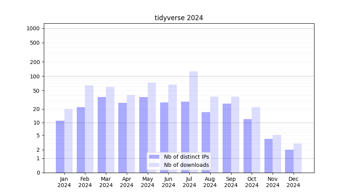Click the 'Jun 2024' x-axis label
Image resolution: width=349 pixels, height=194 pixels.
click(168, 182)
